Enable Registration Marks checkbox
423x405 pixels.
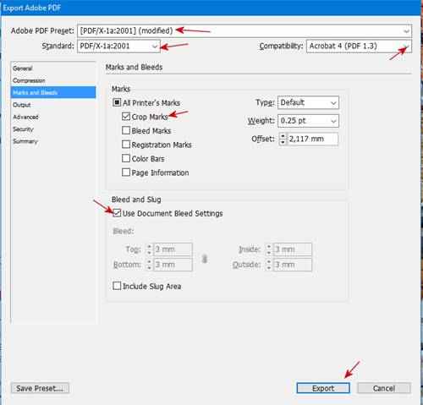(x=126, y=145)
